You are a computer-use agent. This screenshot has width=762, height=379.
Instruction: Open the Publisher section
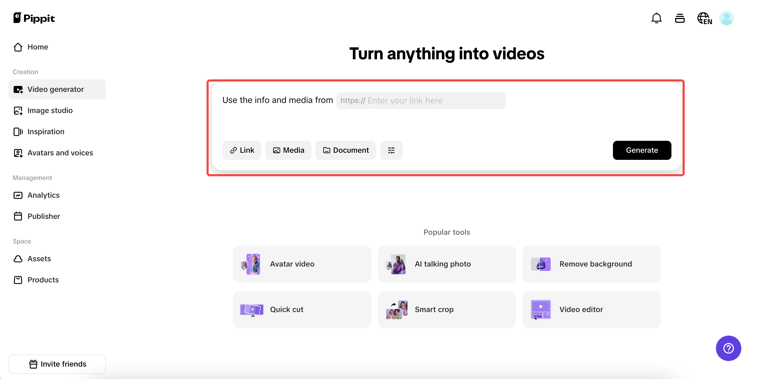pyautogui.click(x=44, y=216)
